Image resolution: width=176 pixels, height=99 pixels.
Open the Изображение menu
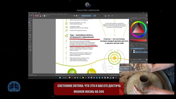[39, 14]
